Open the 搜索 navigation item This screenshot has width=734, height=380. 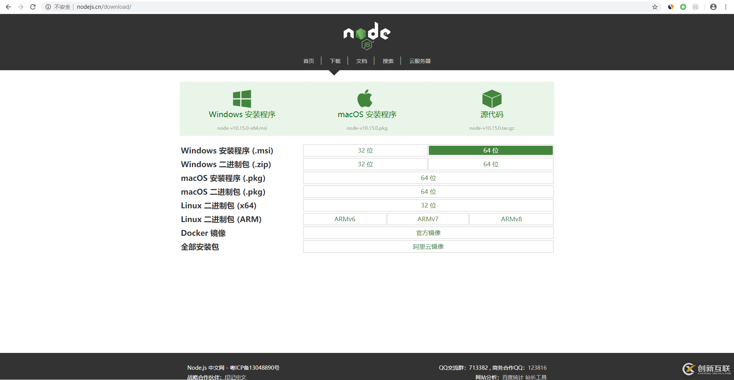[388, 61]
